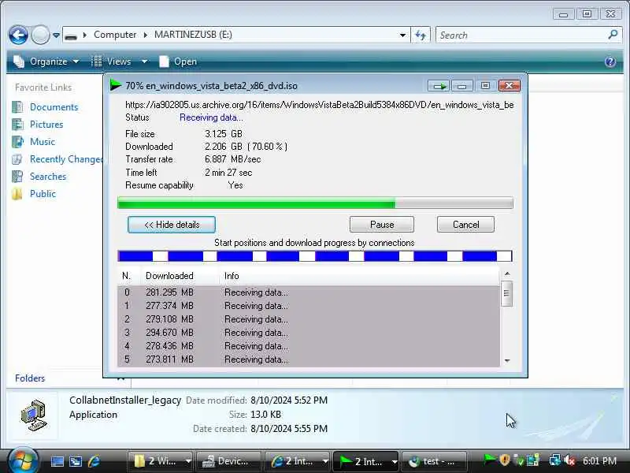The image size is (630, 473).
Task: Click the N. column header
Action: (127, 276)
